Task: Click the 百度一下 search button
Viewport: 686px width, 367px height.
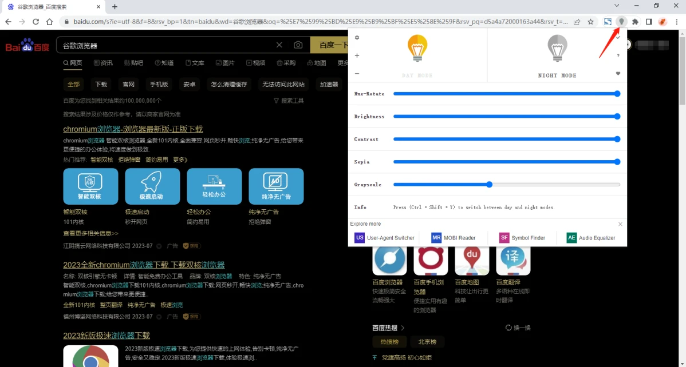Action: tap(329, 45)
